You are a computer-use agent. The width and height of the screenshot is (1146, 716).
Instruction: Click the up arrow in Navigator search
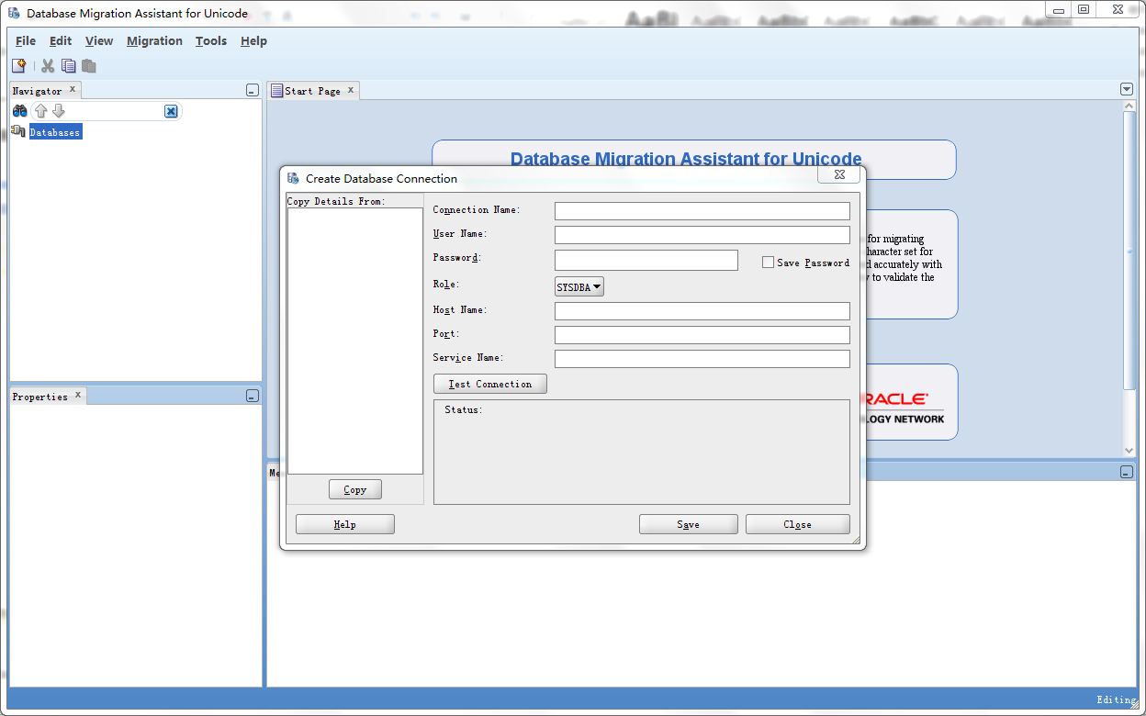[40, 111]
